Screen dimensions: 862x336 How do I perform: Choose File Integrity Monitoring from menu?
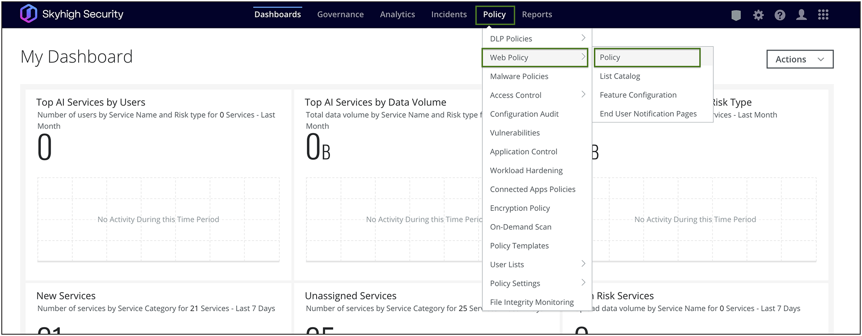point(537,302)
